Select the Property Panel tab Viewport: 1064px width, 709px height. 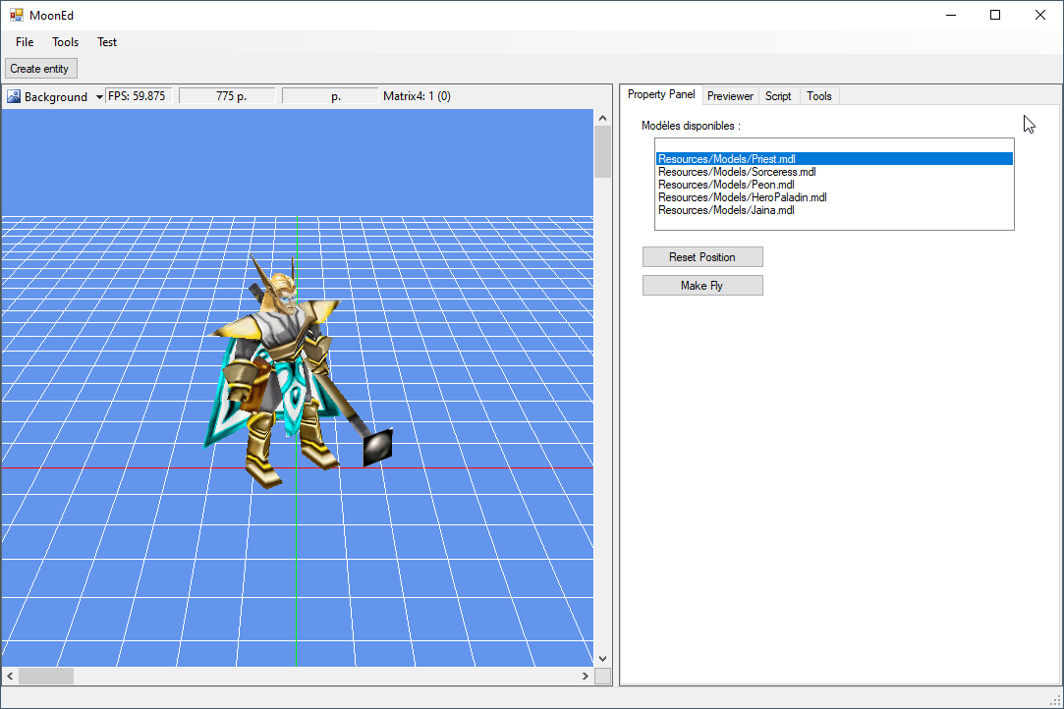tap(660, 95)
